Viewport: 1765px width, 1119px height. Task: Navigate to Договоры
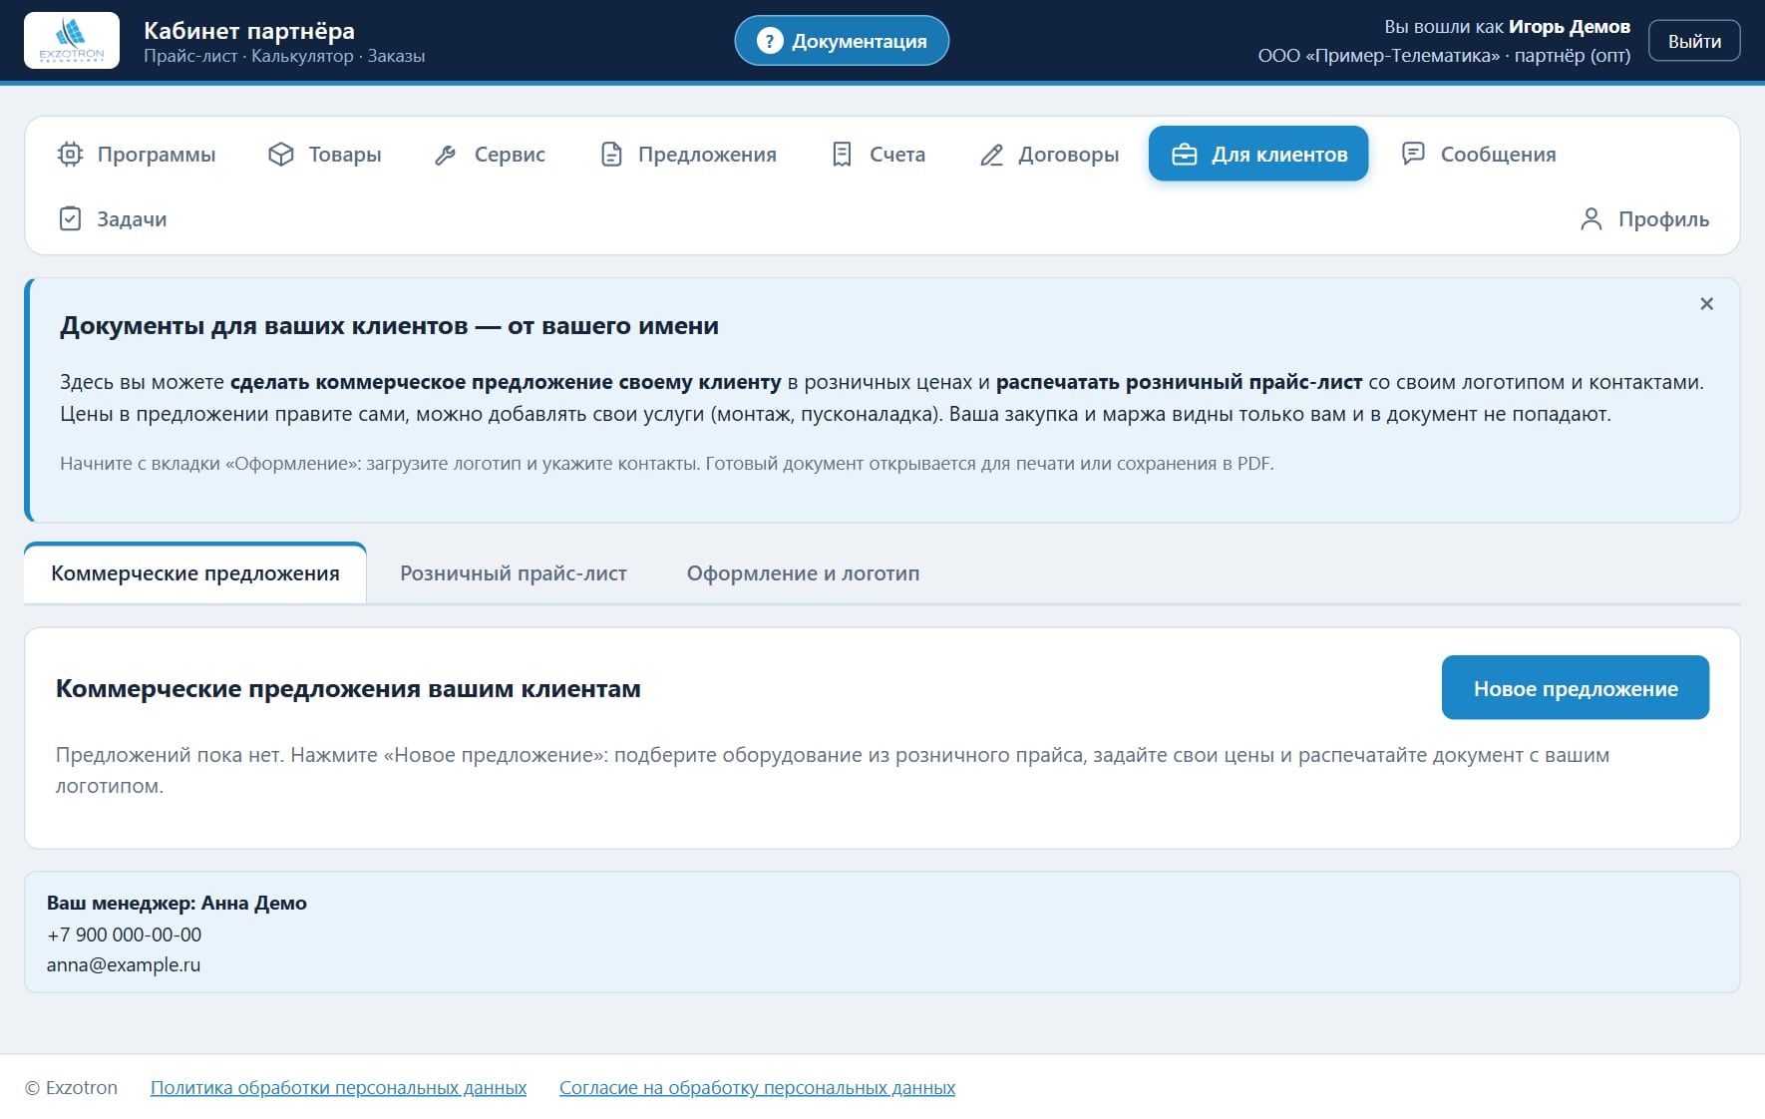[x=1049, y=155]
